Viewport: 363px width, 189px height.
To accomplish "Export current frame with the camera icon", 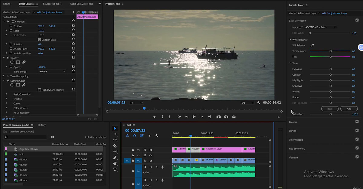I will point(234,116).
